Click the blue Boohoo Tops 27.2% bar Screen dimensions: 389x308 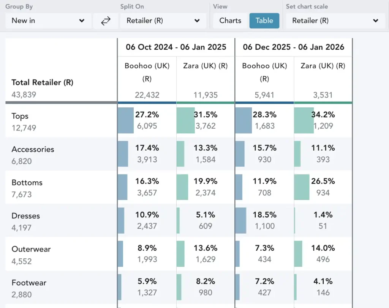tap(126, 120)
